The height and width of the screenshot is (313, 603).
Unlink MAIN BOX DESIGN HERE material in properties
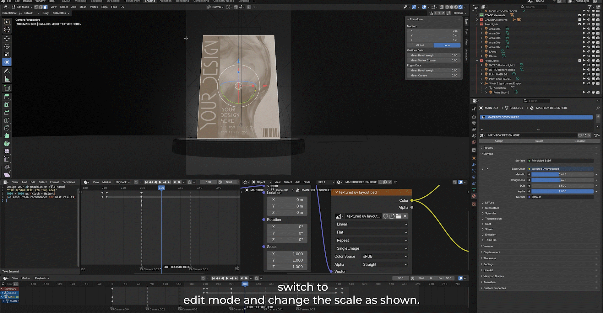[589, 135]
